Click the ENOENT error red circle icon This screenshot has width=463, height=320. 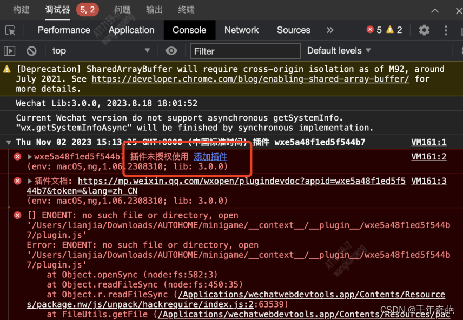17,215
